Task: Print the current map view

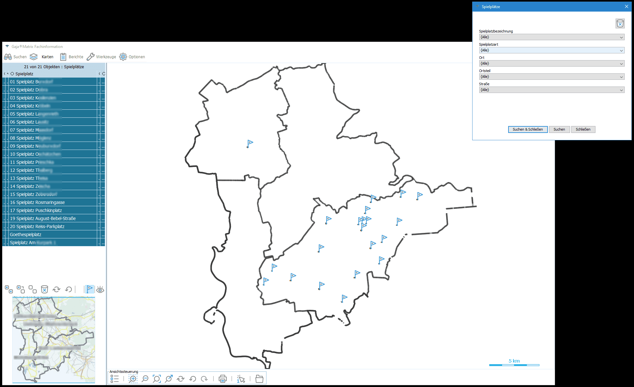Action: tap(223, 379)
